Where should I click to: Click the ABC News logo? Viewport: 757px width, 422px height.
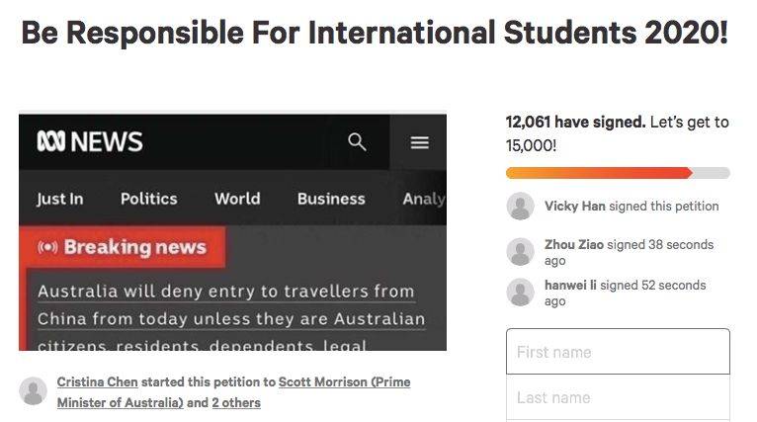tap(90, 141)
